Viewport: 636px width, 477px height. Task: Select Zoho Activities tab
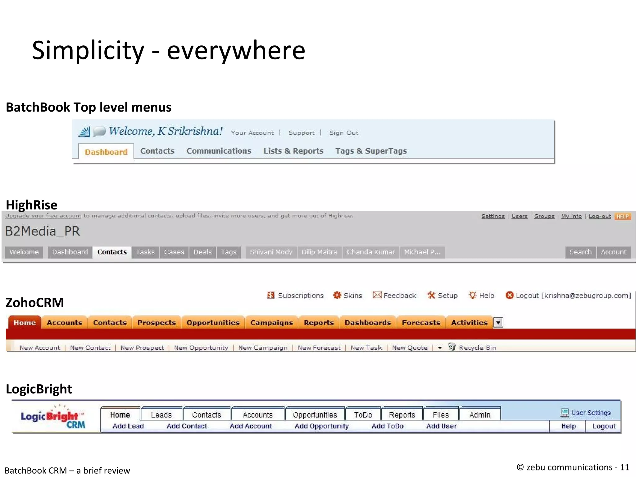469,323
